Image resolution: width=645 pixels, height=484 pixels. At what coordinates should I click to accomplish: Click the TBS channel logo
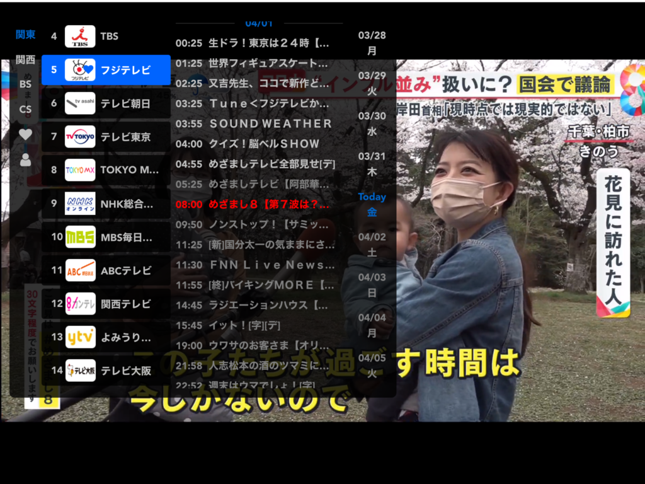tap(80, 37)
